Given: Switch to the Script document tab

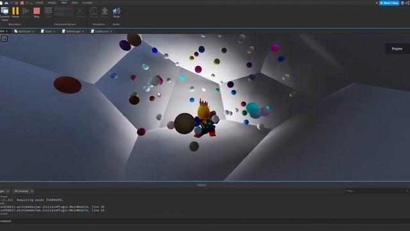Looking at the screenshot, I should tap(48, 31).
